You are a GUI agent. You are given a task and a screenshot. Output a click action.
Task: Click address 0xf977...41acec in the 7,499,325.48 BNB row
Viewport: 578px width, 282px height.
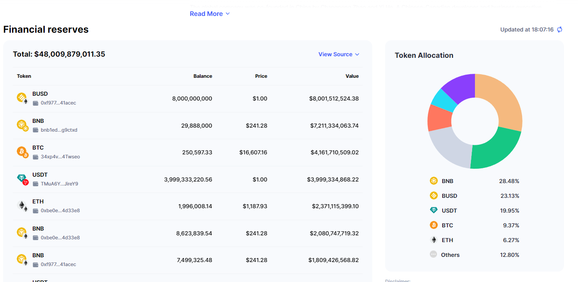coord(58,264)
